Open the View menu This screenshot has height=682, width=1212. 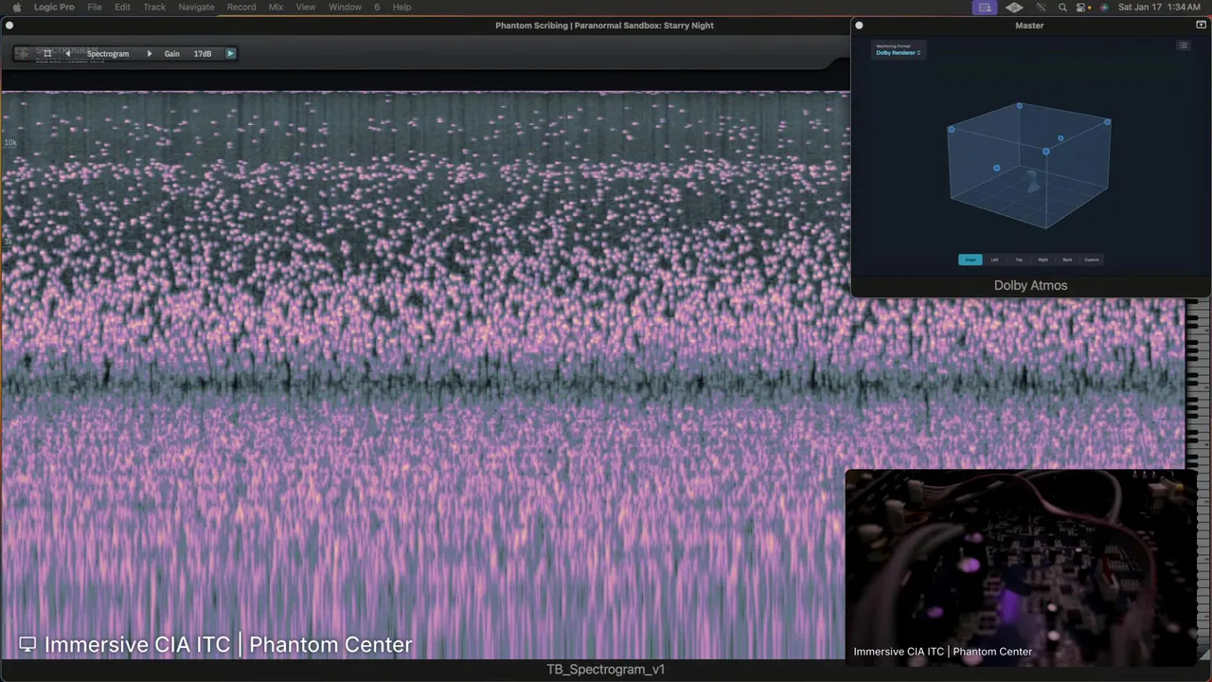click(x=306, y=7)
